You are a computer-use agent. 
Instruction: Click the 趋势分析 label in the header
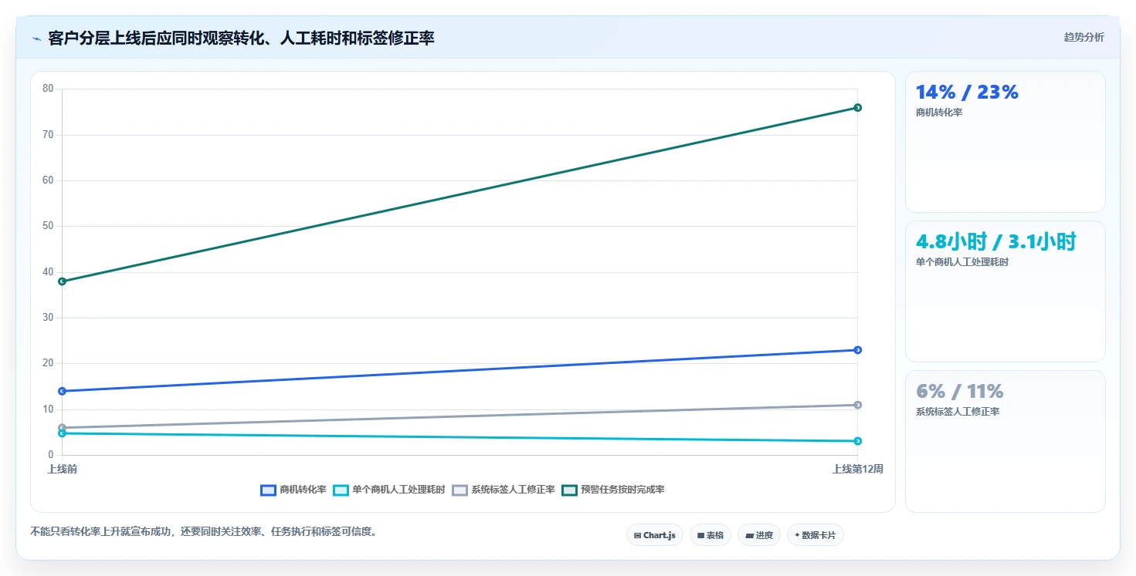pyautogui.click(x=1084, y=37)
